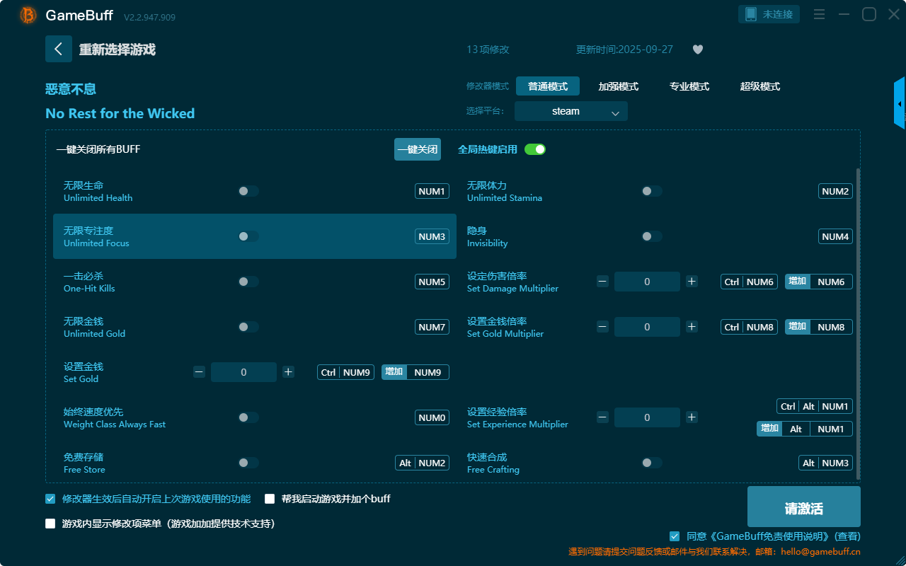Viewport: 906px width, 566px height.
Task: Check the show in-game cheat menu checkbox
Action: click(50, 524)
